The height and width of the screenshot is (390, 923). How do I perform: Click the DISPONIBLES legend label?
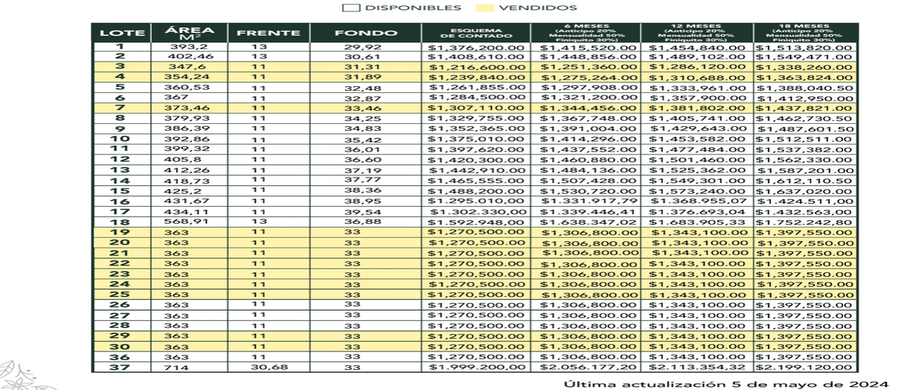tap(413, 8)
